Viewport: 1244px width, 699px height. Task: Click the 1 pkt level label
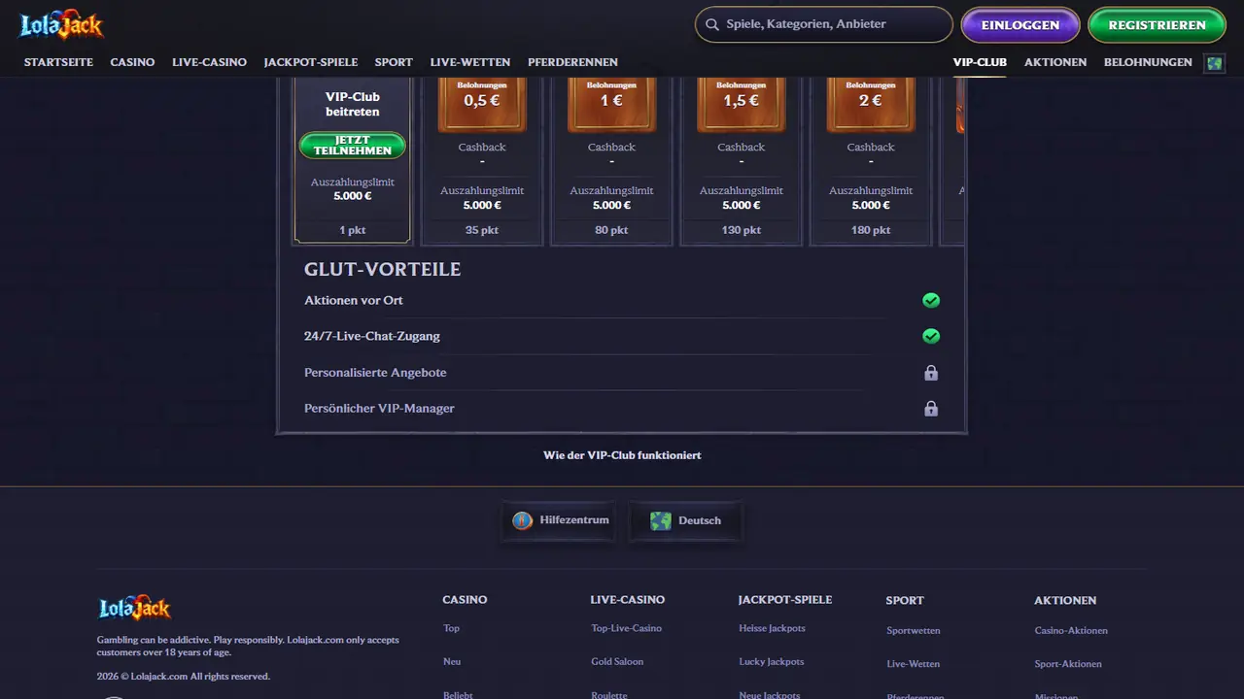pyautogui.click(x=353, y=230)
